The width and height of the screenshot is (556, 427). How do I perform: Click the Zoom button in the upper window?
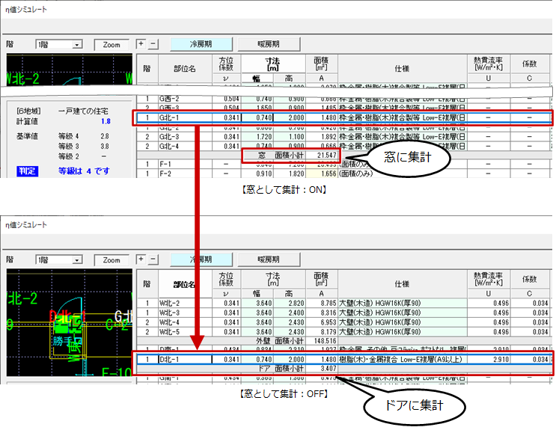point(111,45)
